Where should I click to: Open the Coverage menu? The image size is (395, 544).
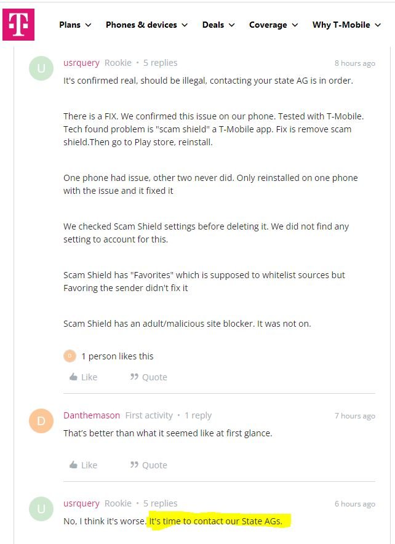(x=273, y=25)
